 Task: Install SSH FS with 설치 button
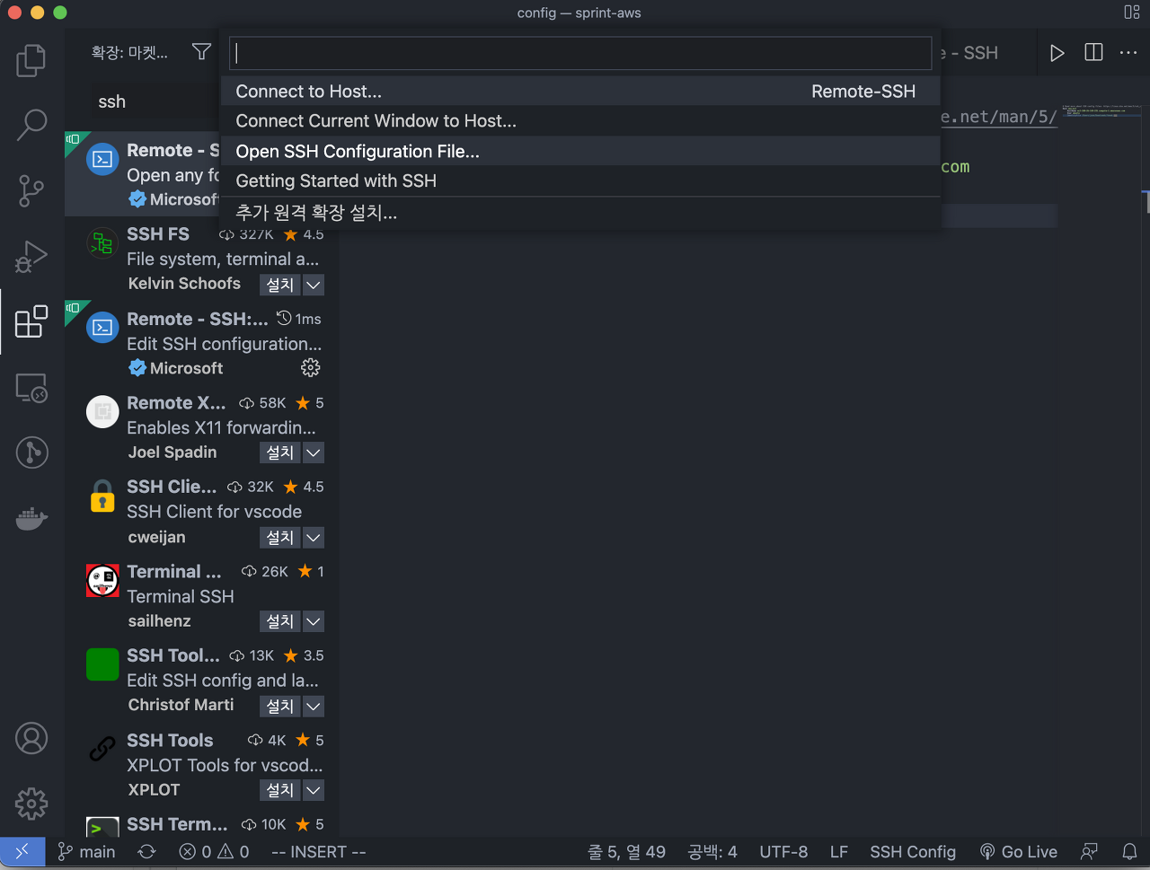(280, 285)
